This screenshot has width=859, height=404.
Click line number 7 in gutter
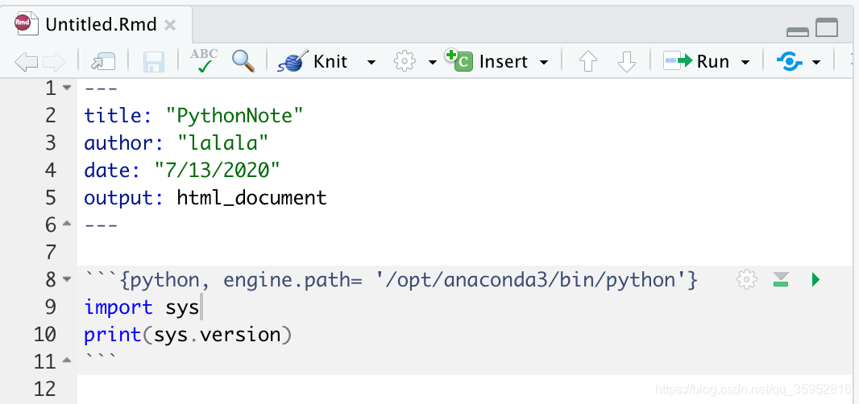tap(51, 253)
